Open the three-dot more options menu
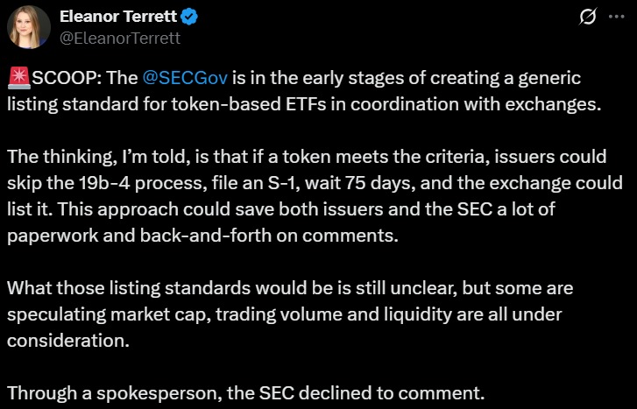The height and width of the screenshot is (409, 637). (x=617, y=17)
